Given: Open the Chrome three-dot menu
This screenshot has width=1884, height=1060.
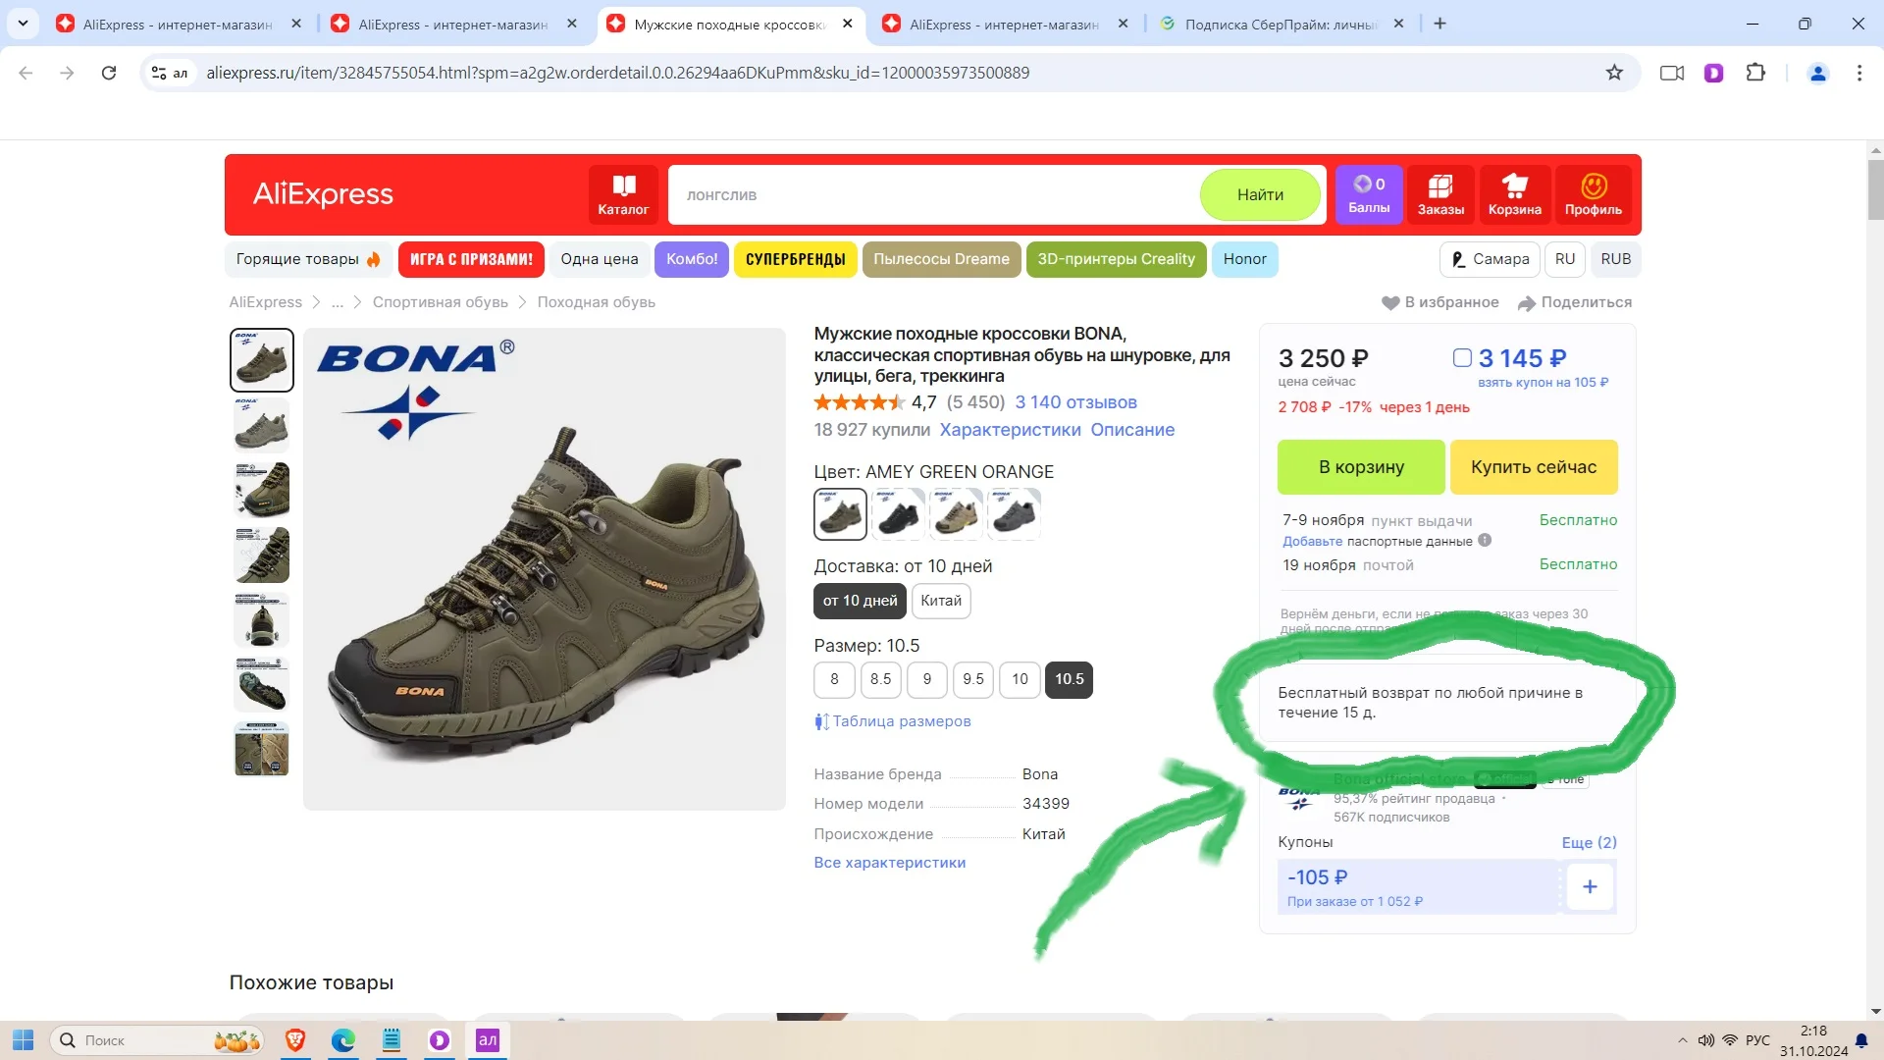Looking at the screenshot, I should click(1859, 73).
